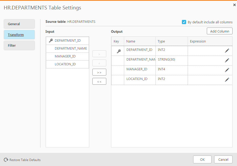The width and height of the screenshot is (237, 166).
Task: Move all columns to Output using double arrow
Action: click(99, 72)
